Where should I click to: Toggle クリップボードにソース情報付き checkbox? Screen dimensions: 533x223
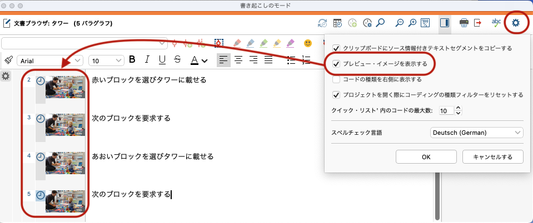pos(336,49)
